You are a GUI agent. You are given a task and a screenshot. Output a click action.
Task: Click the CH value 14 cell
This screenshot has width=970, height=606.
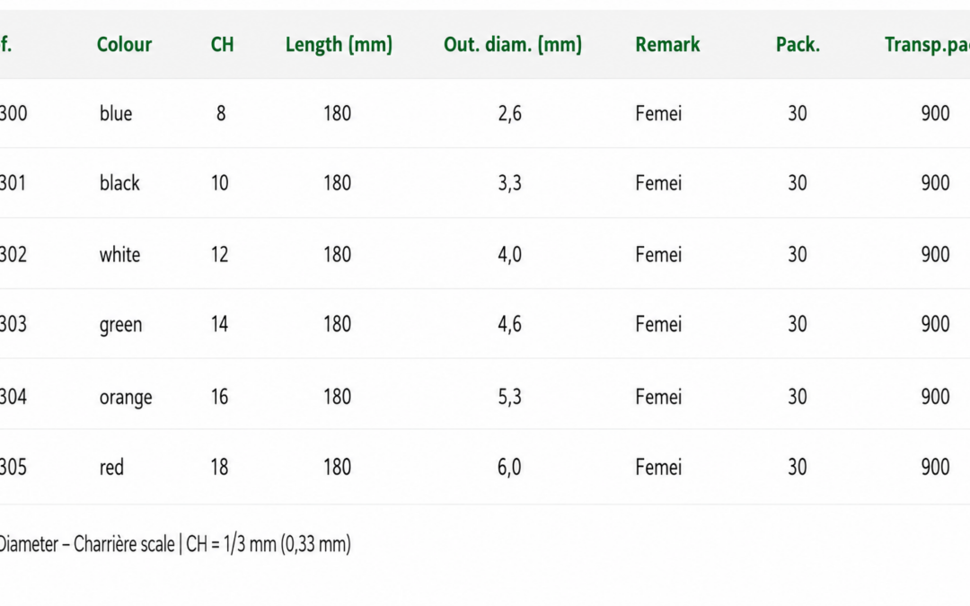[220, 324]
